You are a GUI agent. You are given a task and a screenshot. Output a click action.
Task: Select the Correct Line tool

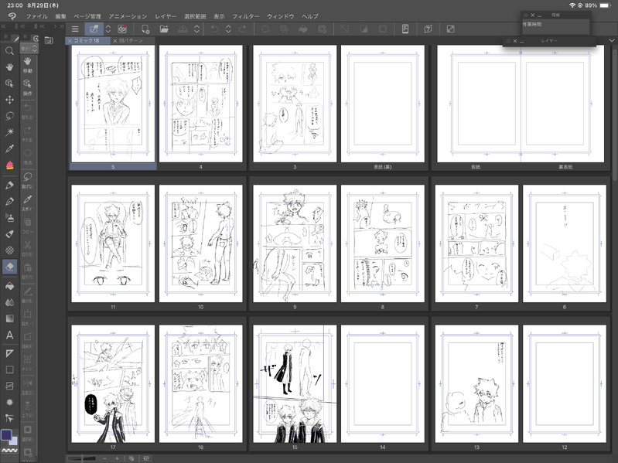tap(9, 418)
